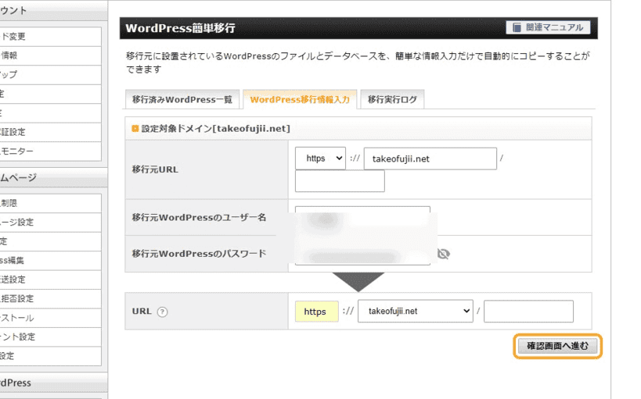
Task: Open the sidebar item ending with ストール
Action: pos(51,318)
